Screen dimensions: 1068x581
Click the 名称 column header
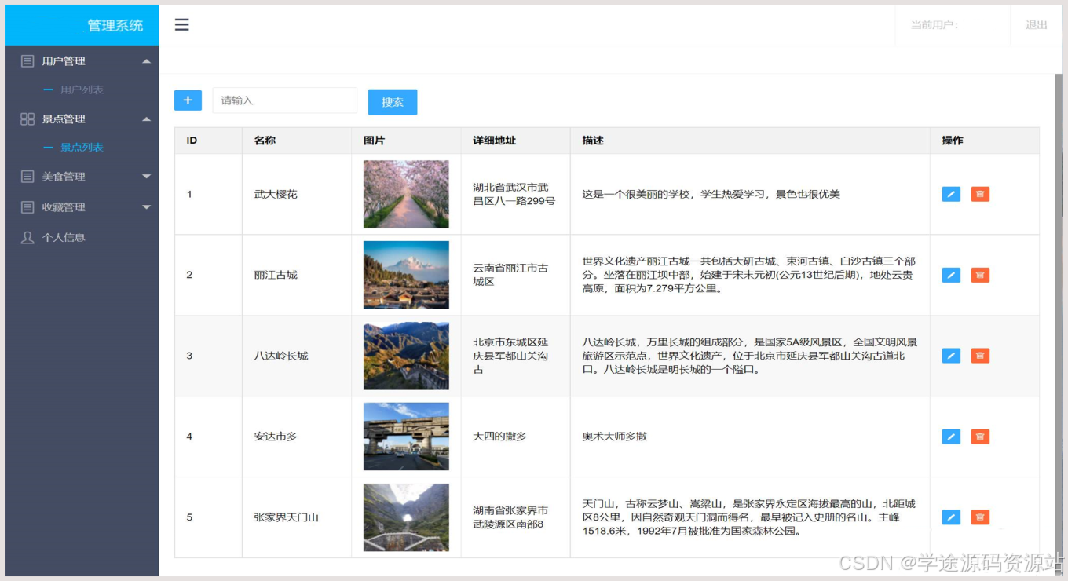[x=265, y=141]
